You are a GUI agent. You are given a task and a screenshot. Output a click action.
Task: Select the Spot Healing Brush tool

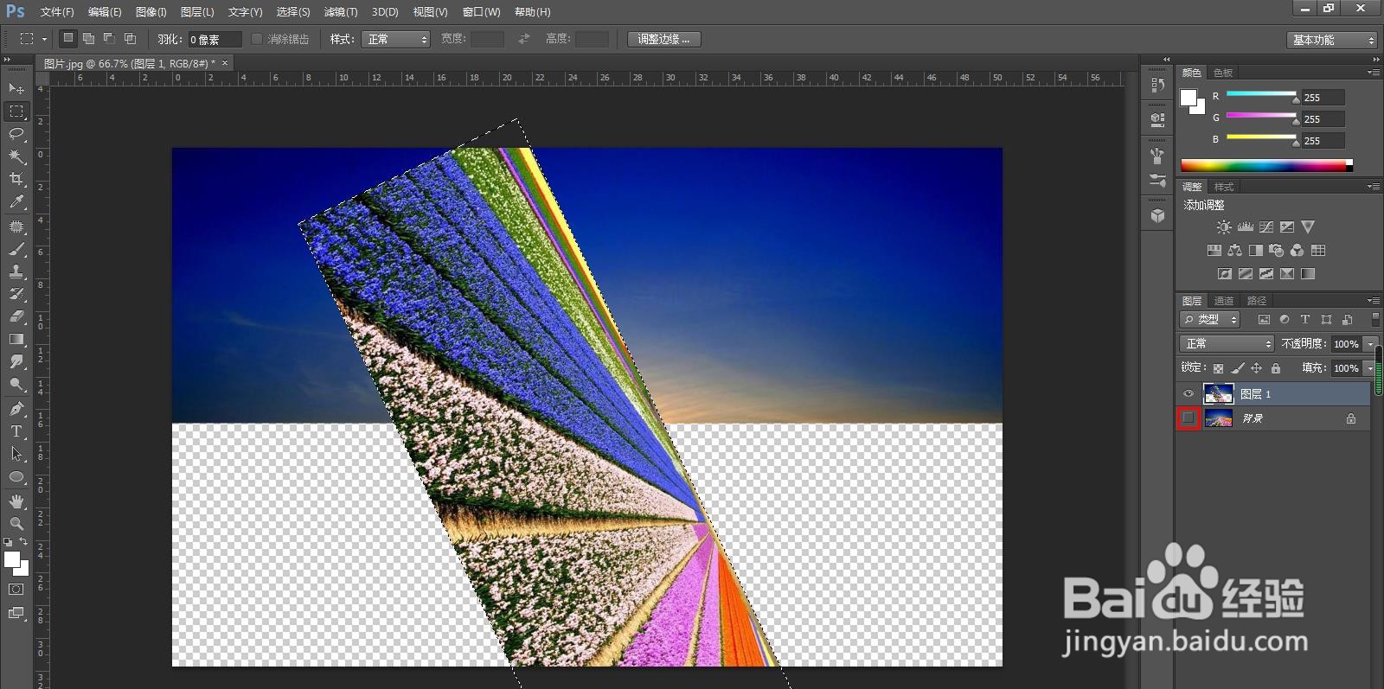[16, 226]
